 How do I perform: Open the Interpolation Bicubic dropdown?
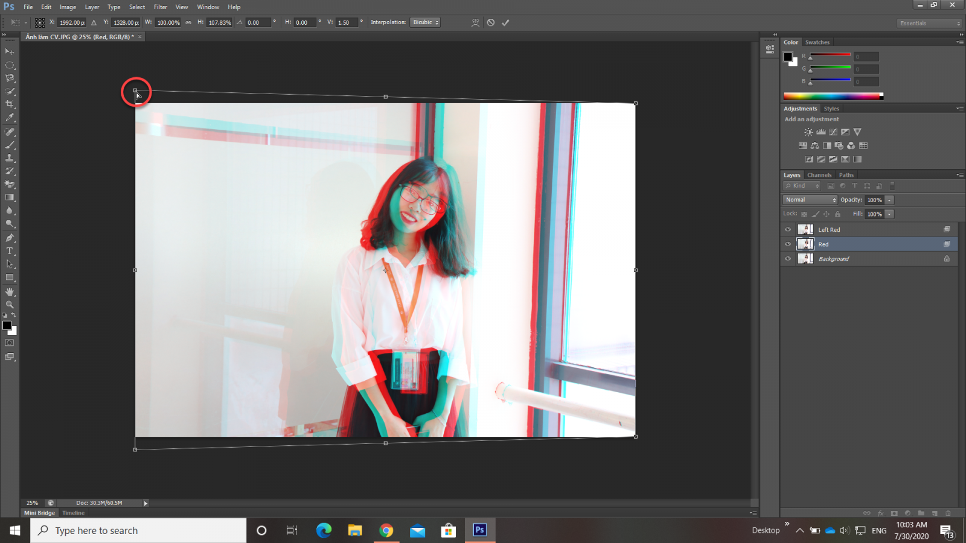coord(425,23)
